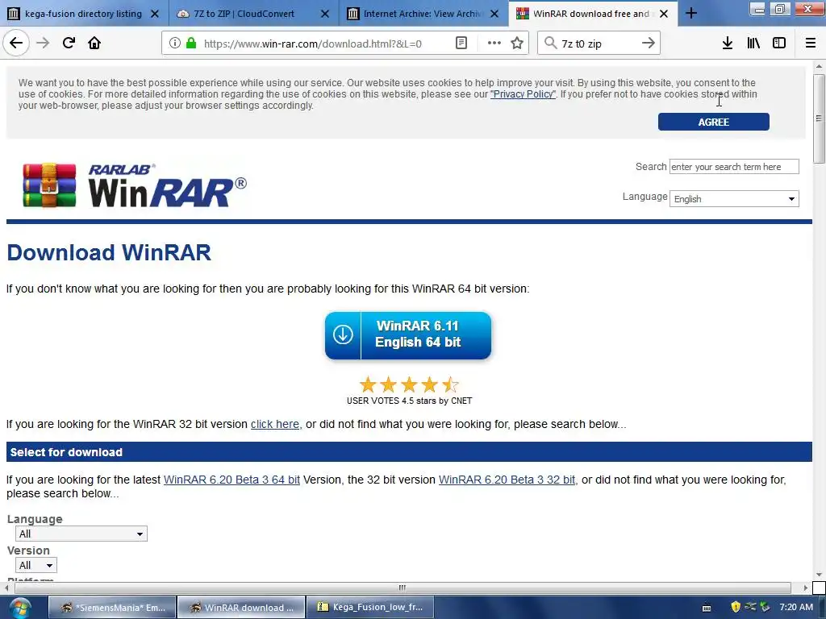Click the browser search box '7z t0 zip'
The height and width of the screenshot is (619, 826).
(598, 44)
